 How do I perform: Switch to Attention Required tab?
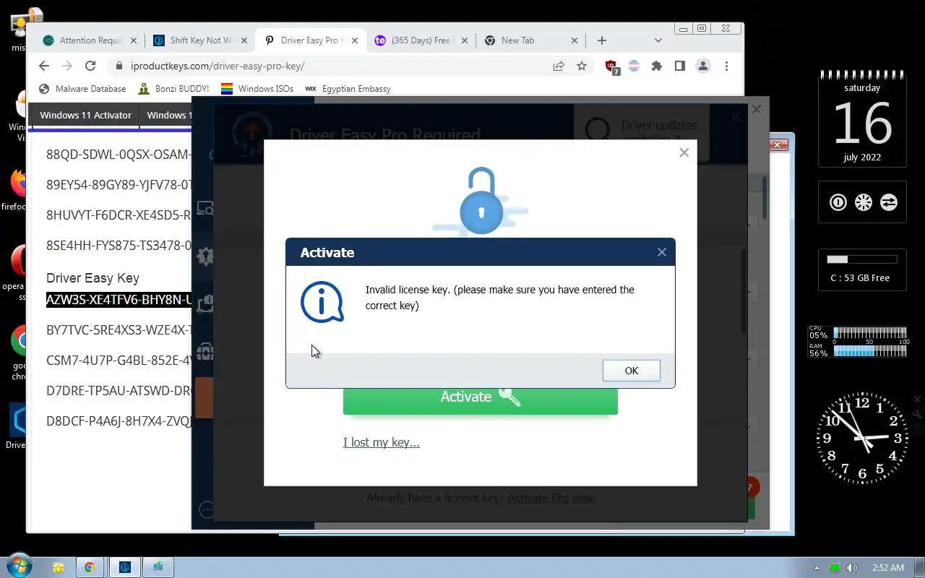[x=90, y=40]
